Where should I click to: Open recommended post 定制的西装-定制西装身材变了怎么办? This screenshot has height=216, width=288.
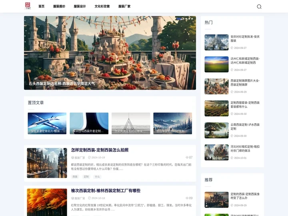pyautogui.click(x=245, y=196)
